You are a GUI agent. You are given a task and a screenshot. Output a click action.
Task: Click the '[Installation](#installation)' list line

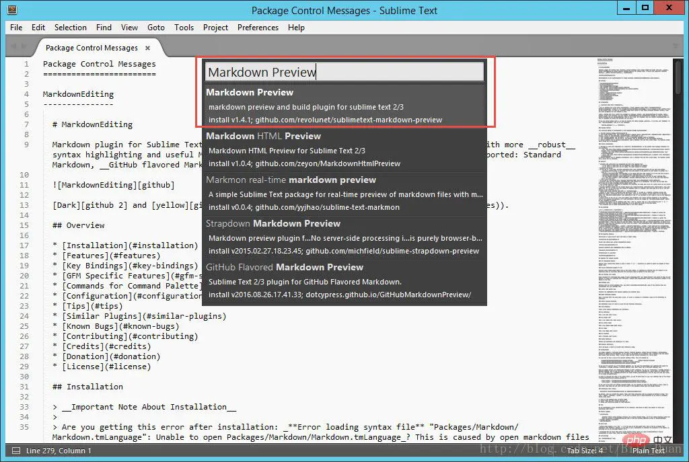tap(125, 246)
